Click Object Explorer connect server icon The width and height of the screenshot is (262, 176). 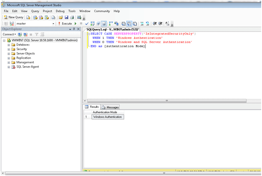pyautogui.click(x=20, y=35)
